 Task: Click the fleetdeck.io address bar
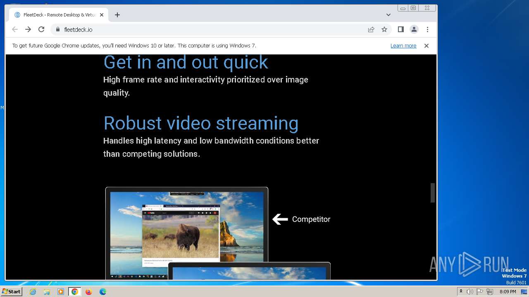[x=213, y=29]
